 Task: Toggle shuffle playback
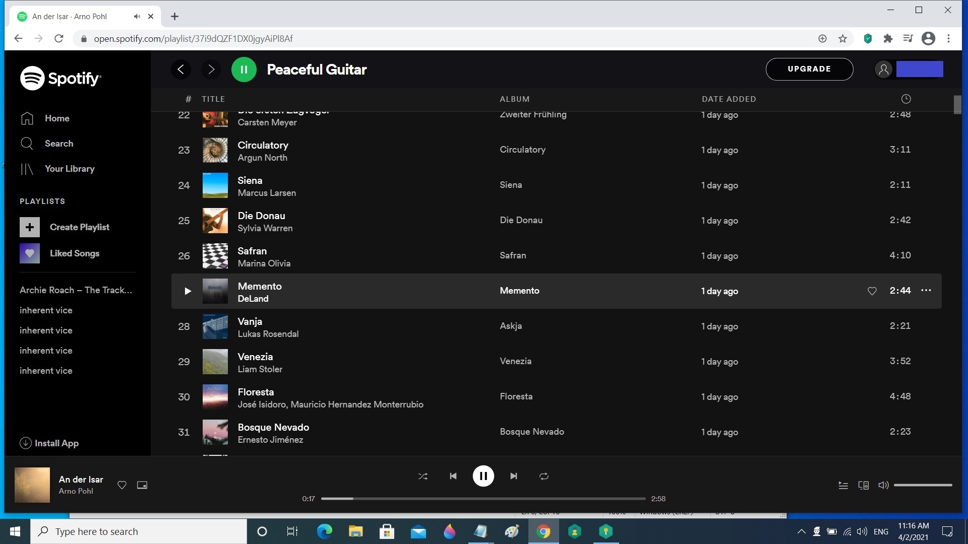[x=422, y=476]
